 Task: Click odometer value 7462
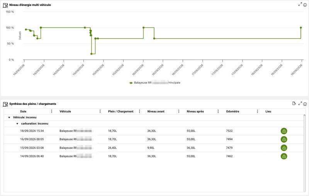point(229,156)
